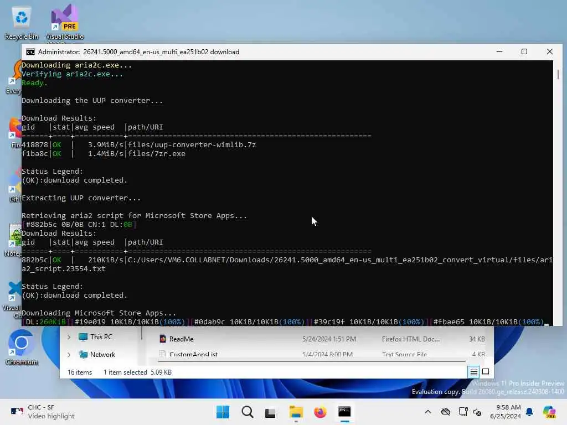Switch Explorer to large thumbnails view
567x425 pixels.
pyautogui.click(x=486, y=372)
